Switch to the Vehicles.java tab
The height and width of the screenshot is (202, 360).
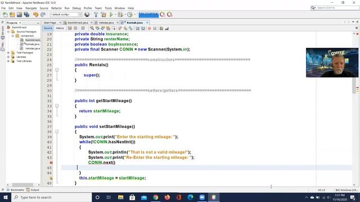tap(106, 22)
